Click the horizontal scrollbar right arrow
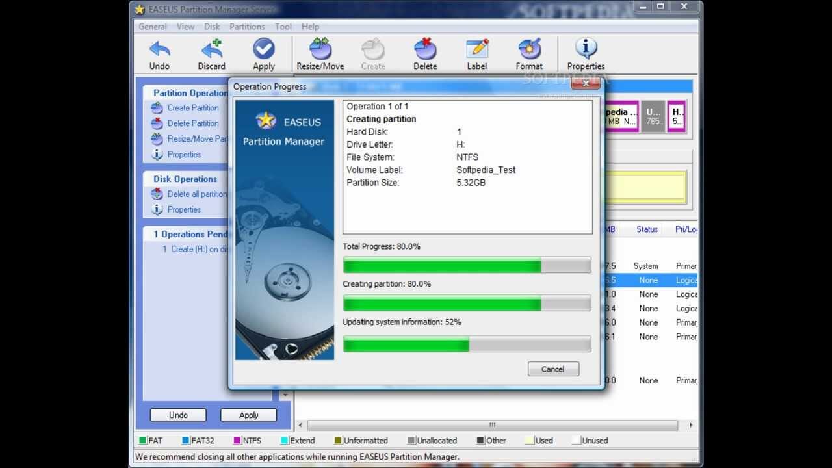This screenshot has height=468, width=832. click(x=690, y=425)
